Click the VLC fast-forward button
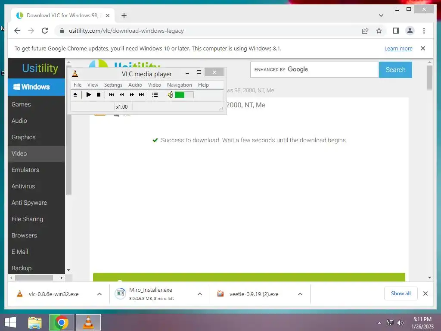Viewport: 441px width, 331px height. tap(132, 95)
